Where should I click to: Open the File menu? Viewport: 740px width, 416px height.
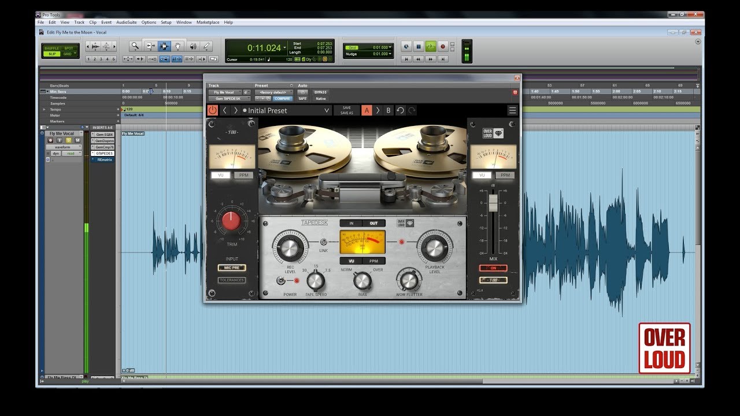click(41, 23)
